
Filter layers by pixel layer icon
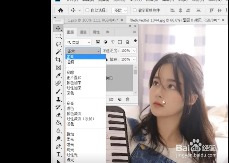98,42
